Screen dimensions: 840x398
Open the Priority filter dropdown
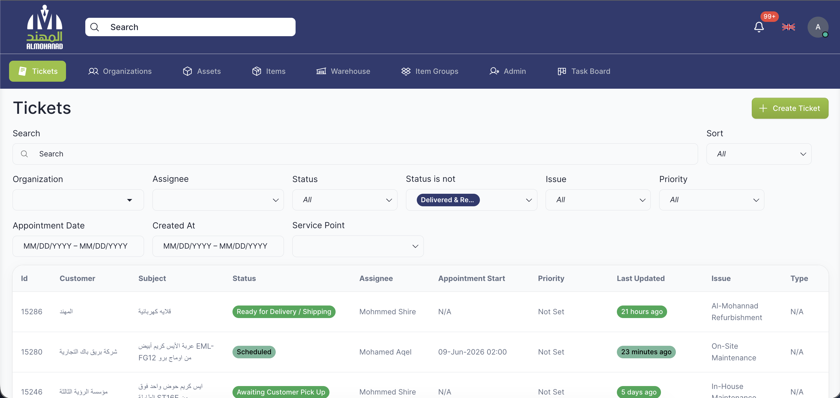(711, 200)
